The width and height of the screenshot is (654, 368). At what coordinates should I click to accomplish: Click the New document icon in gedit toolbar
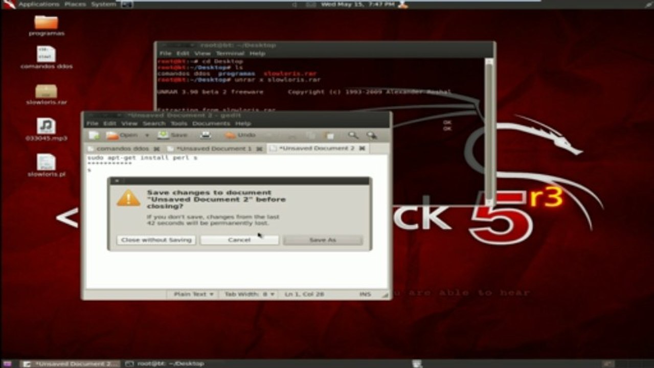pos(94,135)
